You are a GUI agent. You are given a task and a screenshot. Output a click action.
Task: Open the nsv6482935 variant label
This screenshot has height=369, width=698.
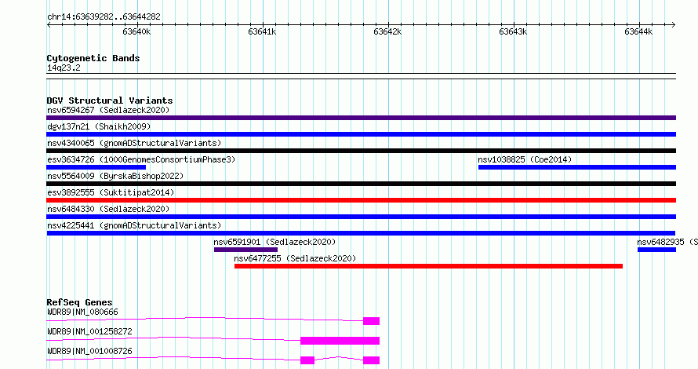[667, 242]
